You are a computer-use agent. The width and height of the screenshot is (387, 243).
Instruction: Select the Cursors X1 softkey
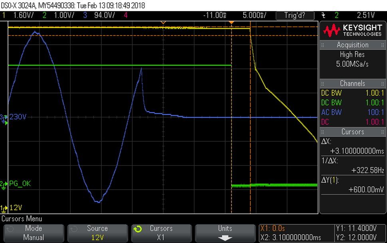[x=161, y=233]
